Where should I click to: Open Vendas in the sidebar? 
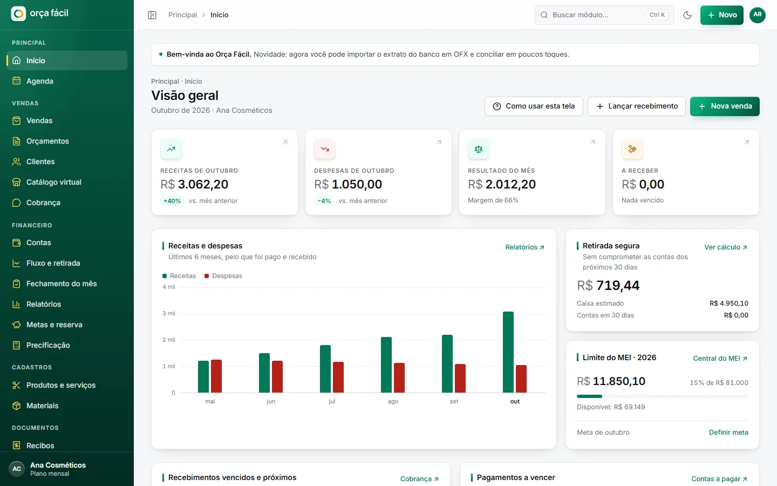coord(67,120)
